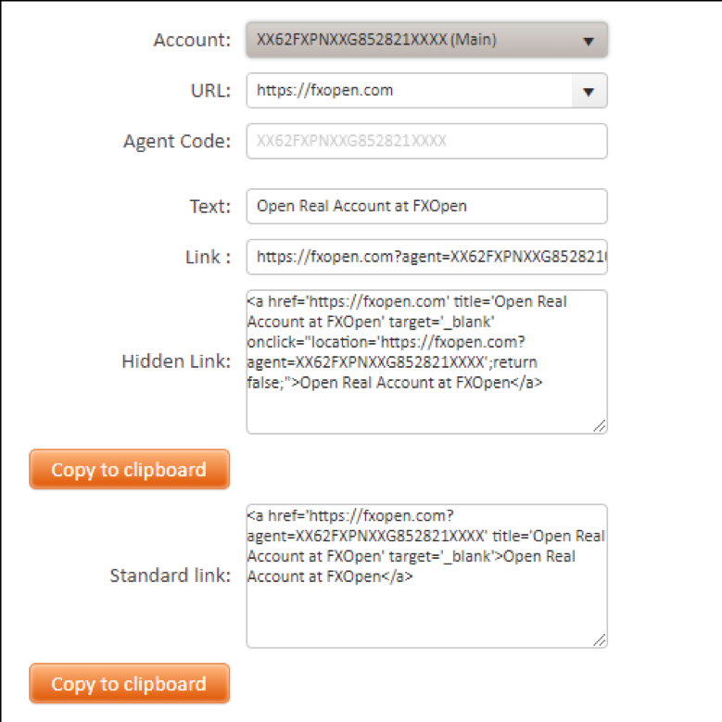This screenshot has height=722, width=722.
Task: Focus the Agent Code input field
Action: (427, 141)
